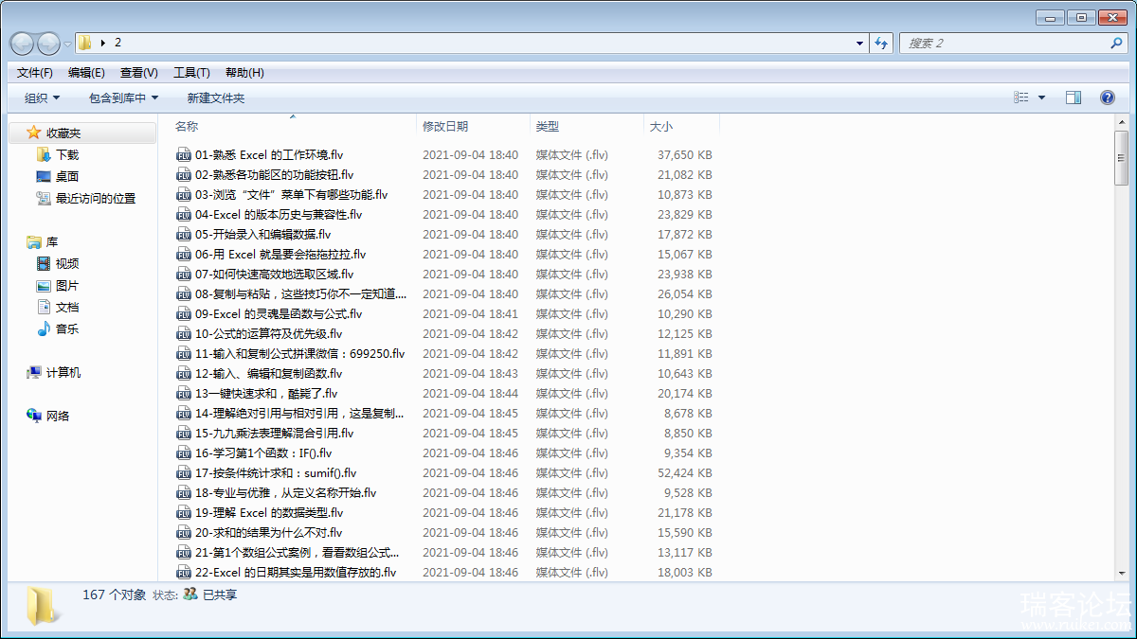Click FLV icon of 03-浏览“文件”菜单 file

pyautogui.click(x=184, y=195)
